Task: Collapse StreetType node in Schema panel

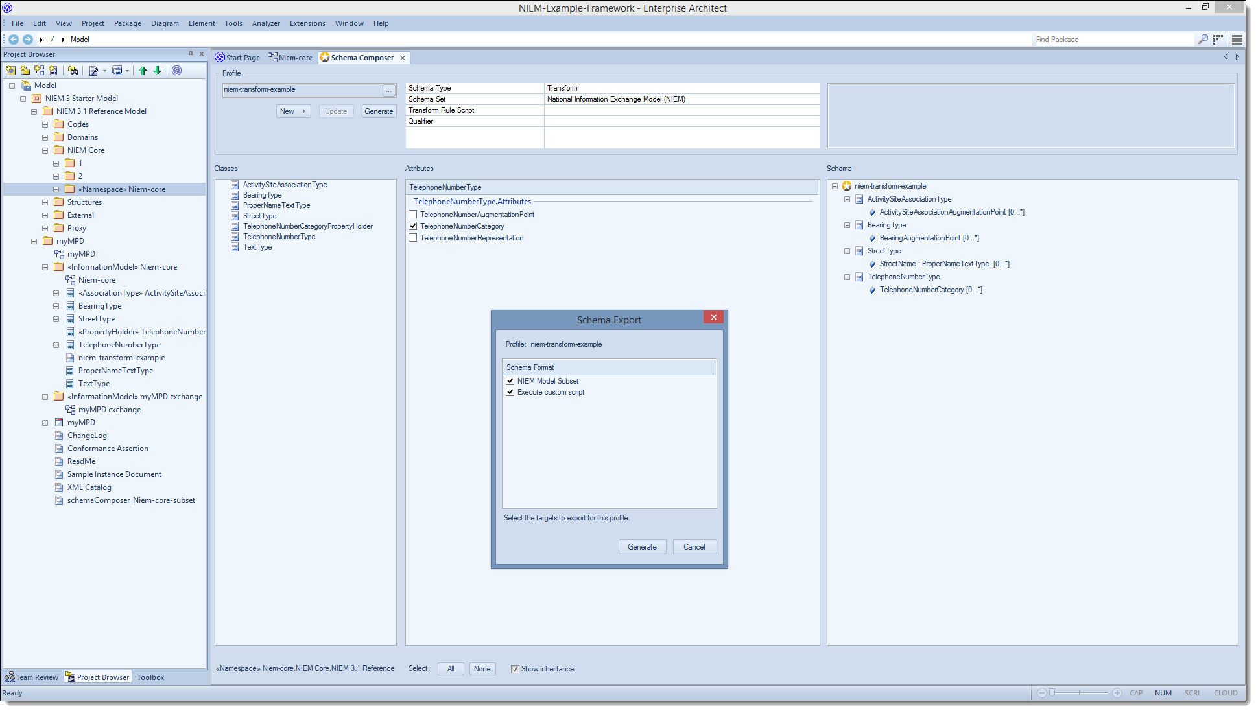Action: click(847, 251)
